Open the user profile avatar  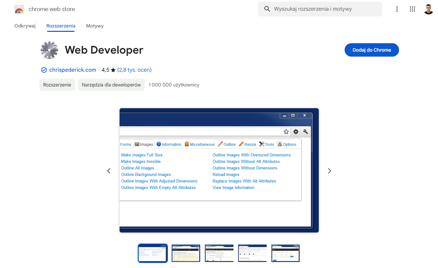click(x=429, y=9)
